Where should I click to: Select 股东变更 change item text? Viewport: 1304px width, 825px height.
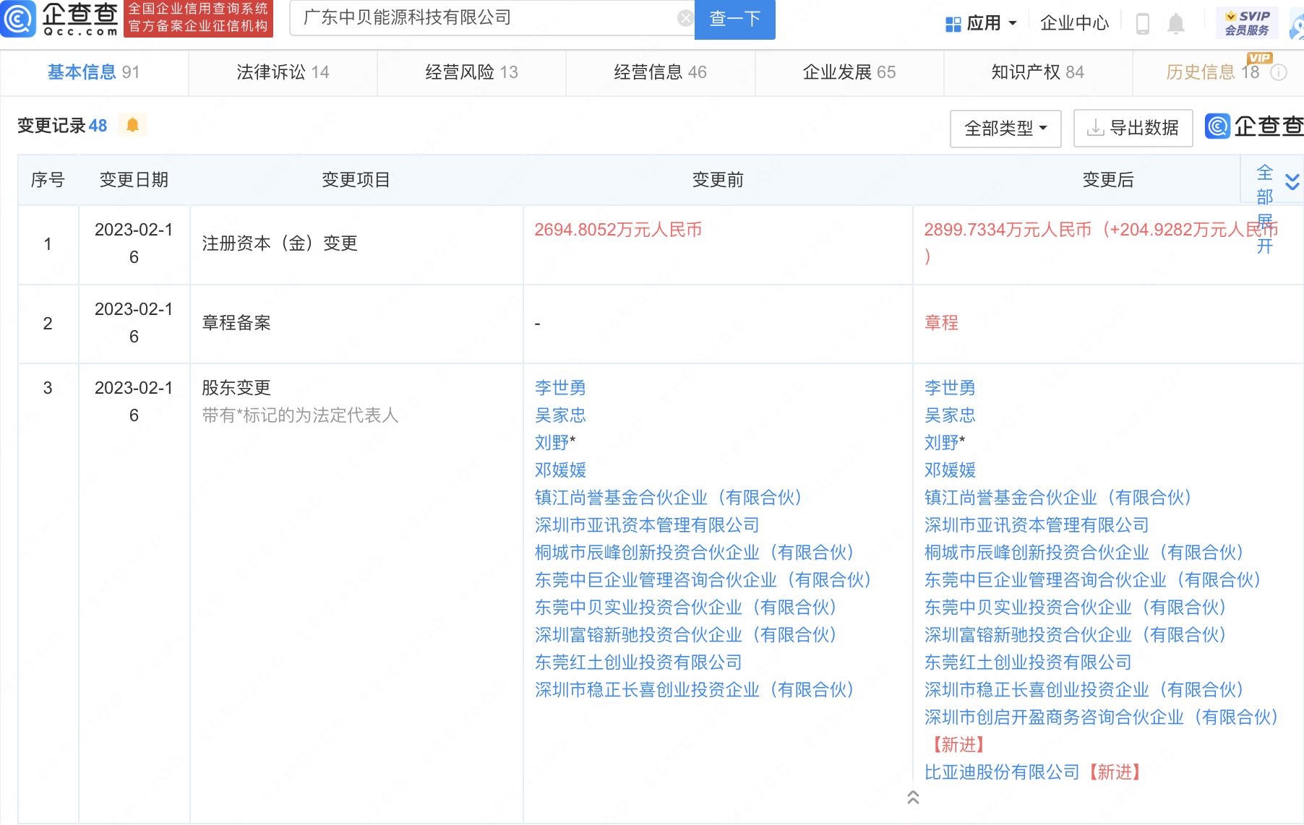click(x=236, y=388)
